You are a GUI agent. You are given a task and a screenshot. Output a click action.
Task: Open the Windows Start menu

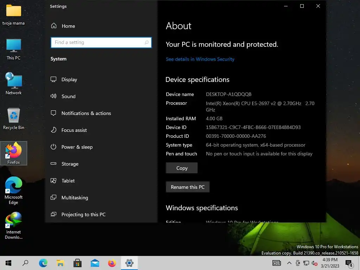click(x=8, y=263)
